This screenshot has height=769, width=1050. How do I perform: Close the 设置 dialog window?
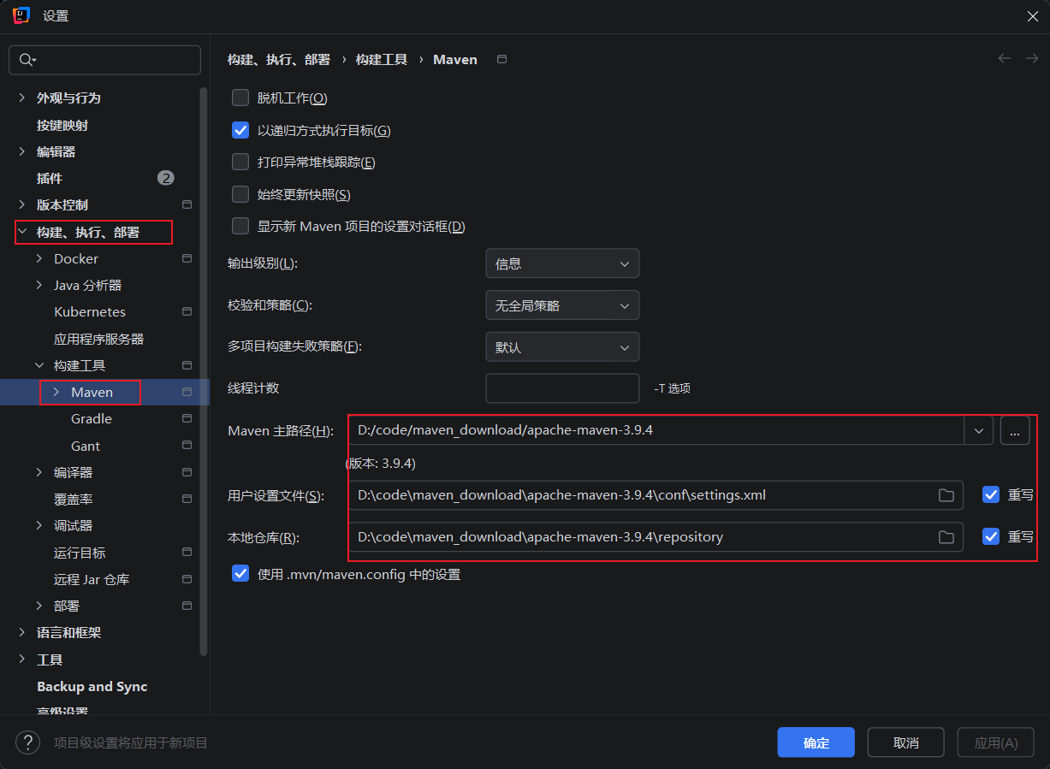(x=1033, y=16)
